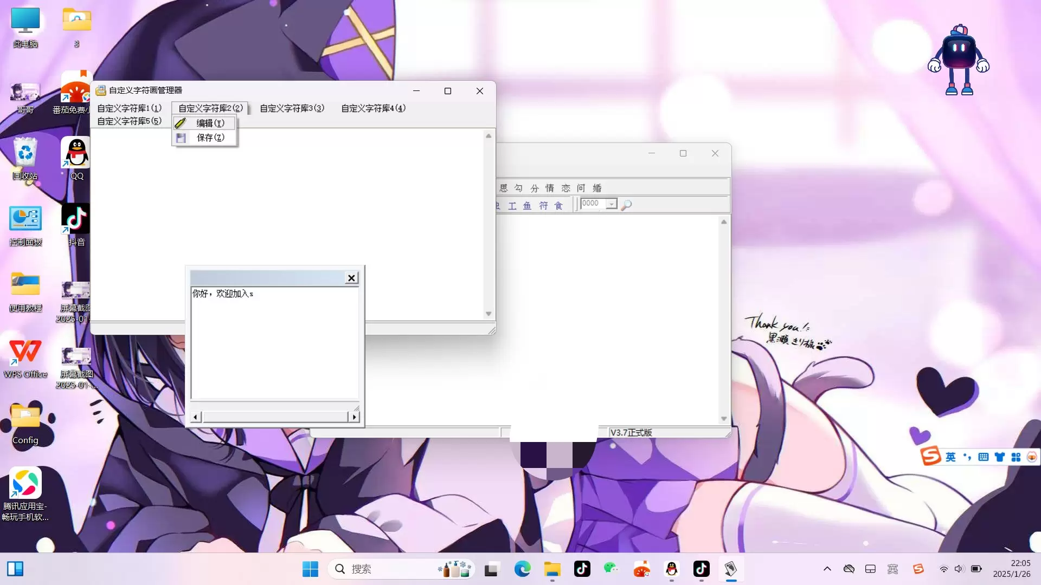Image resolution: width=1041 pixels, height=585 pixels.
Task: Click the taskbar 搜索 search box
Action: pyautogui.click(x=401, y=569)
